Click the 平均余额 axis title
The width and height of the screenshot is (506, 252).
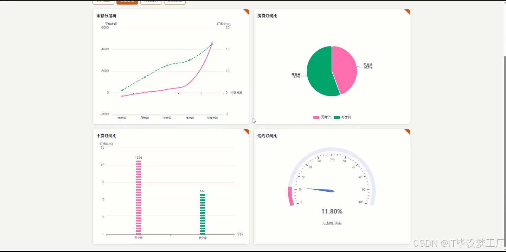[x=111, y=24]
